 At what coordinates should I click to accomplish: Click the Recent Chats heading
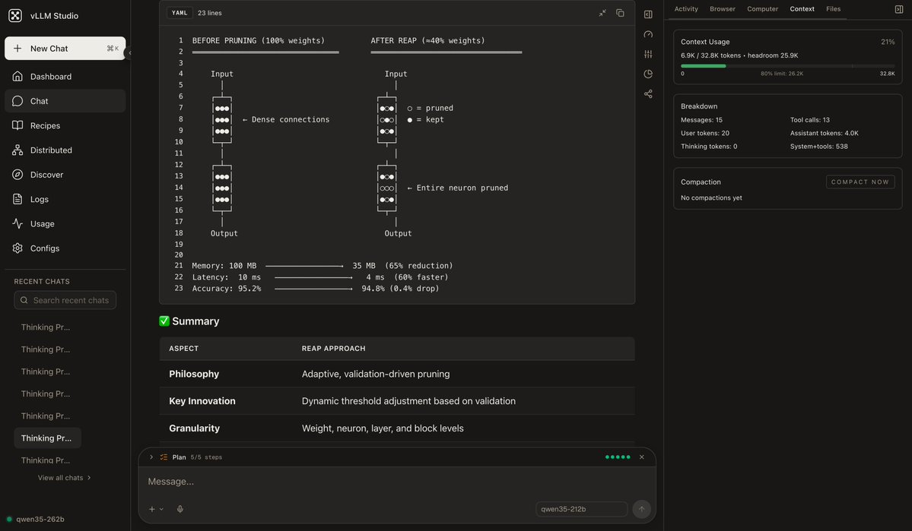(42, 281)
